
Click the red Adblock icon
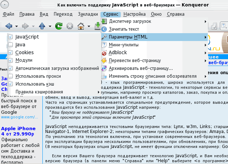104,53
